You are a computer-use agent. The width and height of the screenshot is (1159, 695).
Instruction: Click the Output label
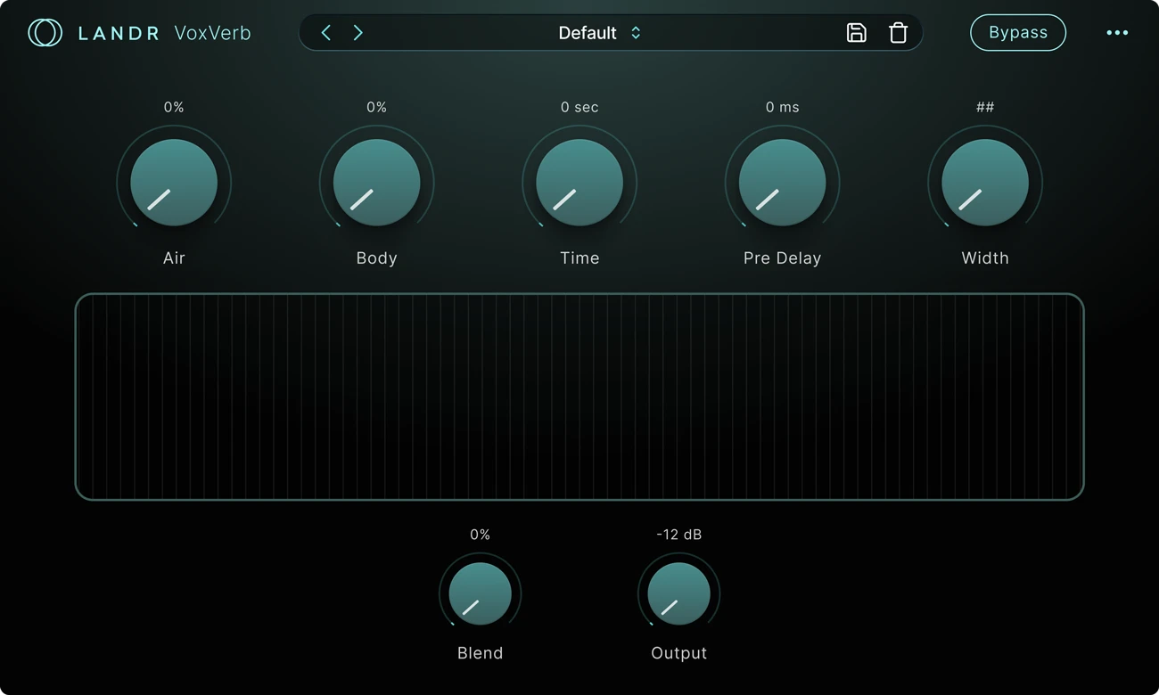tap(678, 653)
